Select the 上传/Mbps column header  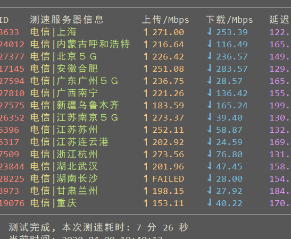click(165, 20)
